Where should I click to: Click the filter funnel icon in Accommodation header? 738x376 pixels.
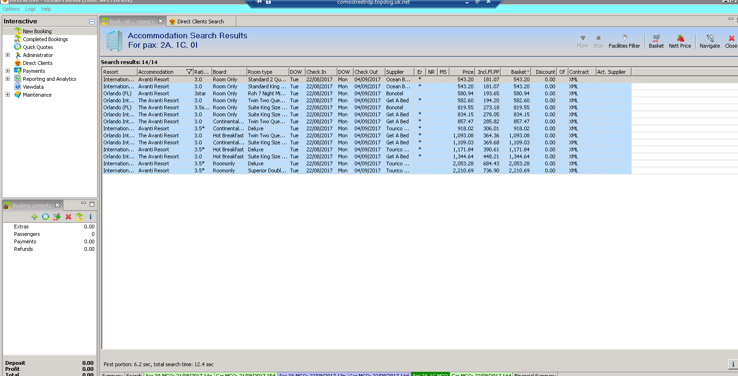[189, 72]
